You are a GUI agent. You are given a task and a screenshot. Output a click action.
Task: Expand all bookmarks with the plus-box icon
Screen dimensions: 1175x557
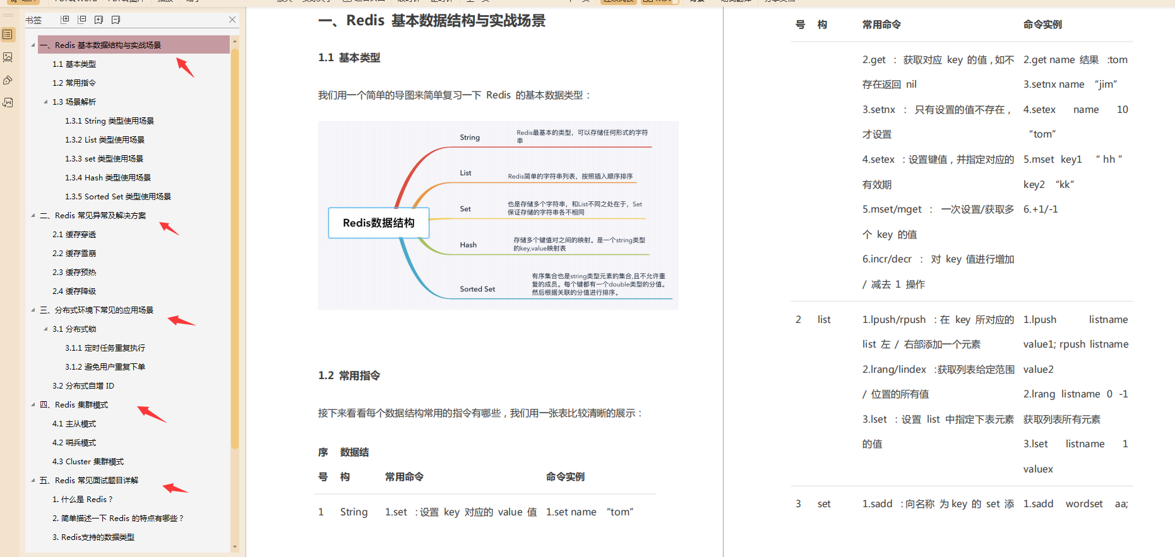pos(64,20)
